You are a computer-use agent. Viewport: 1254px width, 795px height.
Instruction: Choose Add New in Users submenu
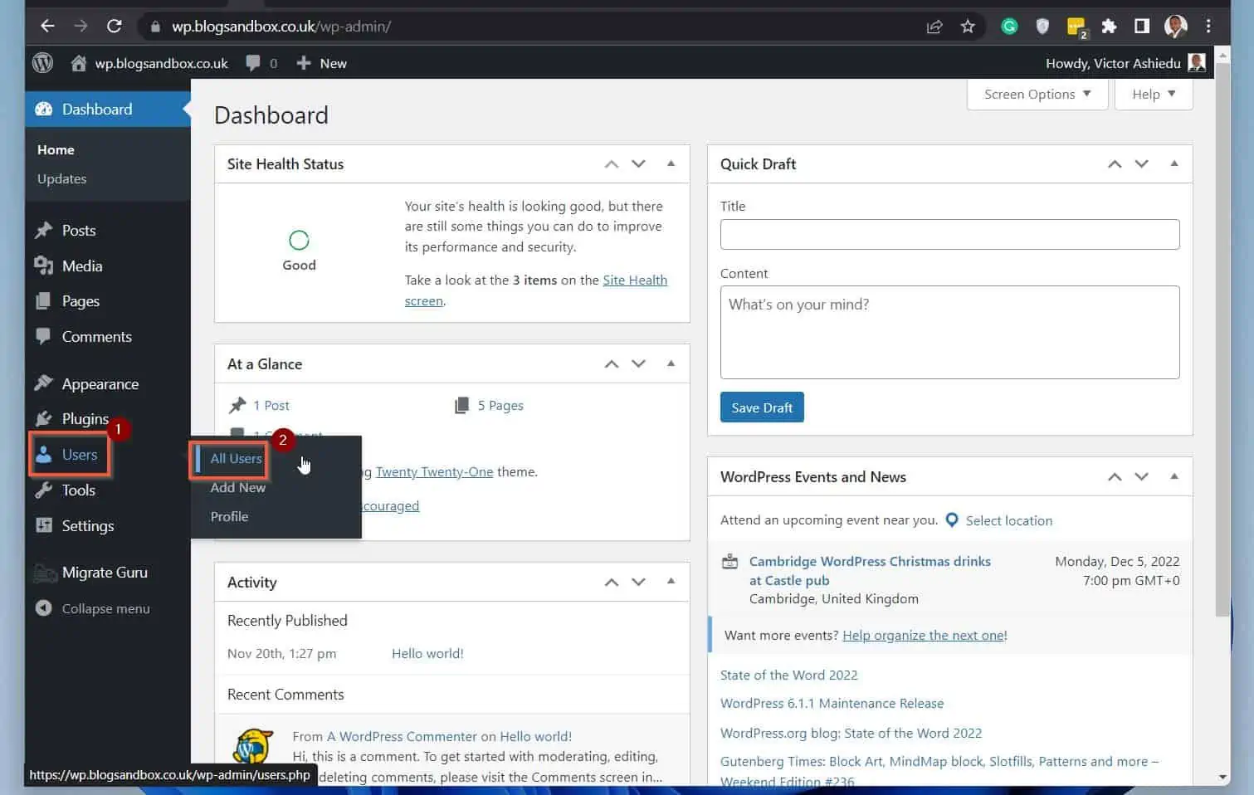click(x=237, y=487)
